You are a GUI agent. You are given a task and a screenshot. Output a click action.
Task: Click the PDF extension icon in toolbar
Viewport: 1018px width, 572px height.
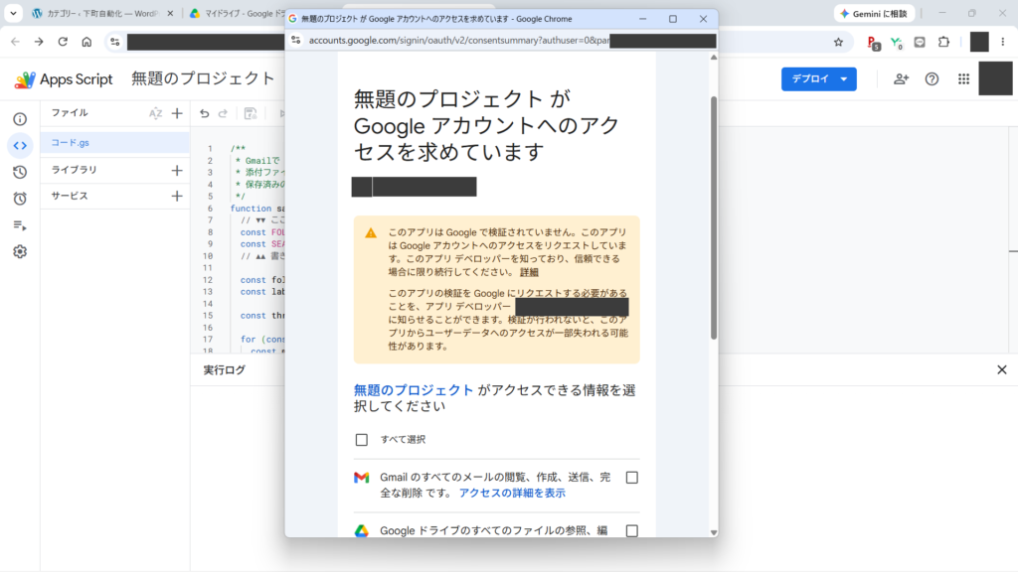(874, 43)
